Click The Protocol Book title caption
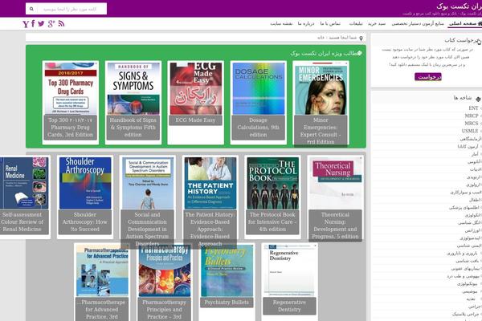Screen dimensions: 482x321 [272, 221]
